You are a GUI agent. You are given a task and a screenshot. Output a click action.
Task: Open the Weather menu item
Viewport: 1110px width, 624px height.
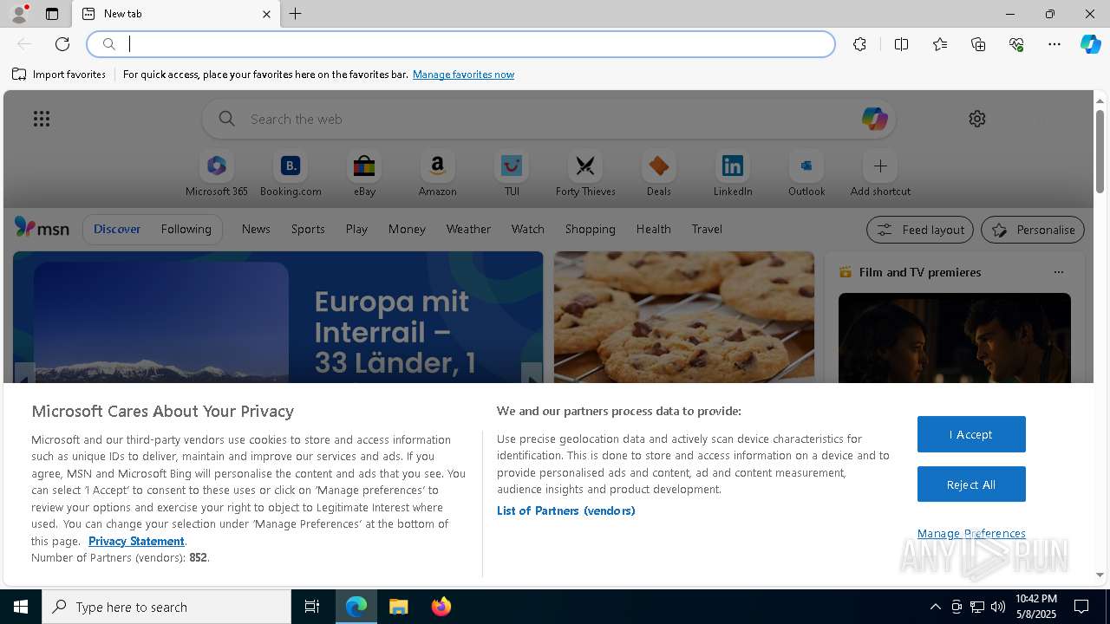tap(468, 229)
